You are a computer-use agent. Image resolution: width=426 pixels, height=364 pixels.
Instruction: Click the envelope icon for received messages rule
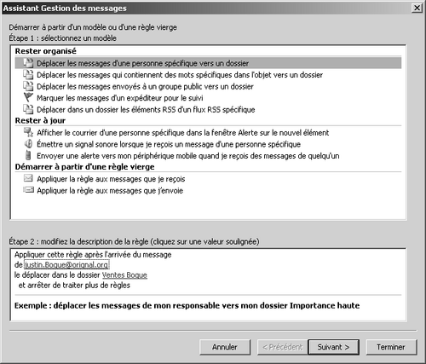28,178
